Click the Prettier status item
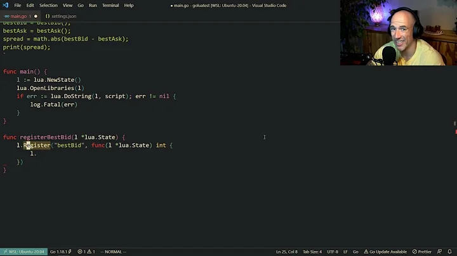Screen dimensions: 457x256 (421, 252)
